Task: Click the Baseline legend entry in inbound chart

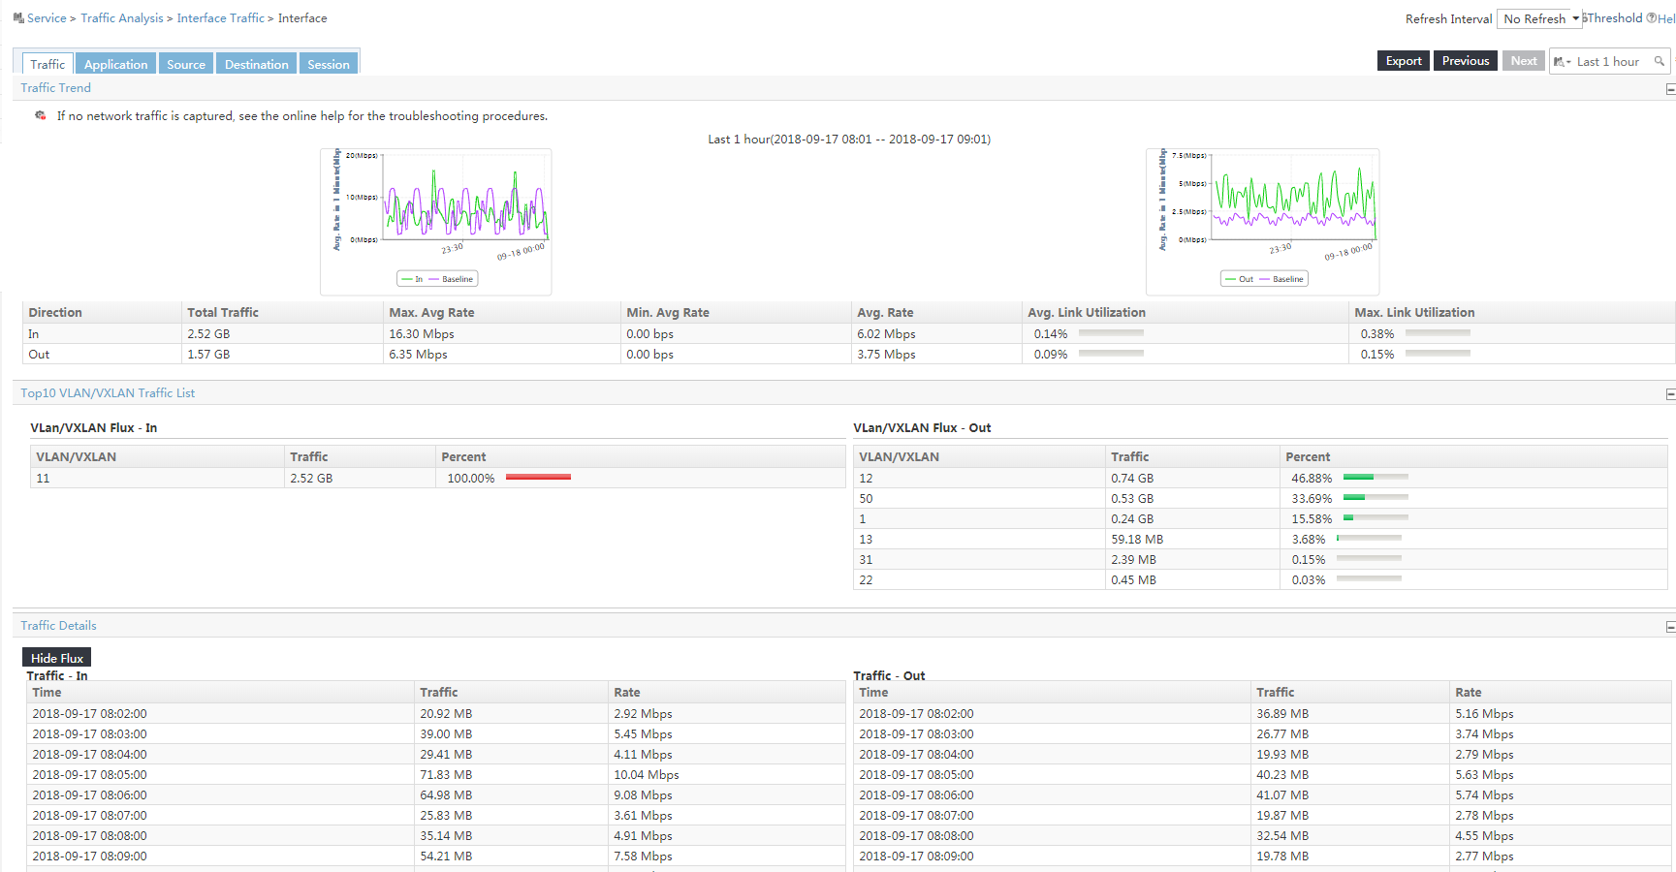Action: [452, 279]
